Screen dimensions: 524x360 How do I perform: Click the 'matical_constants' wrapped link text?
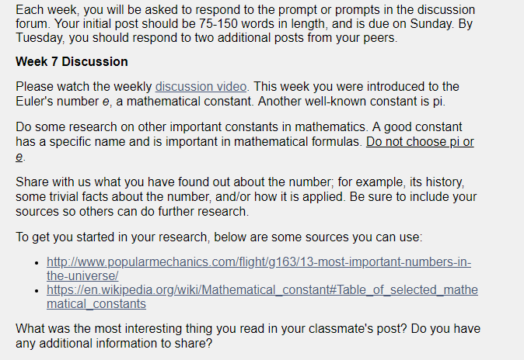pos(96,304)
